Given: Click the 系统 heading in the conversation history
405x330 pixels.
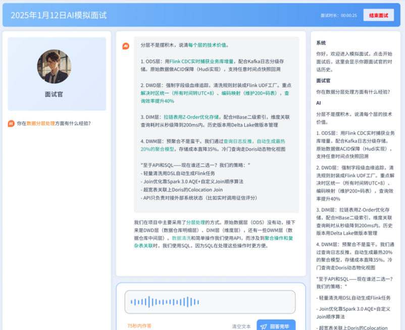Looking at the screenshot, I should click(321, 43).
